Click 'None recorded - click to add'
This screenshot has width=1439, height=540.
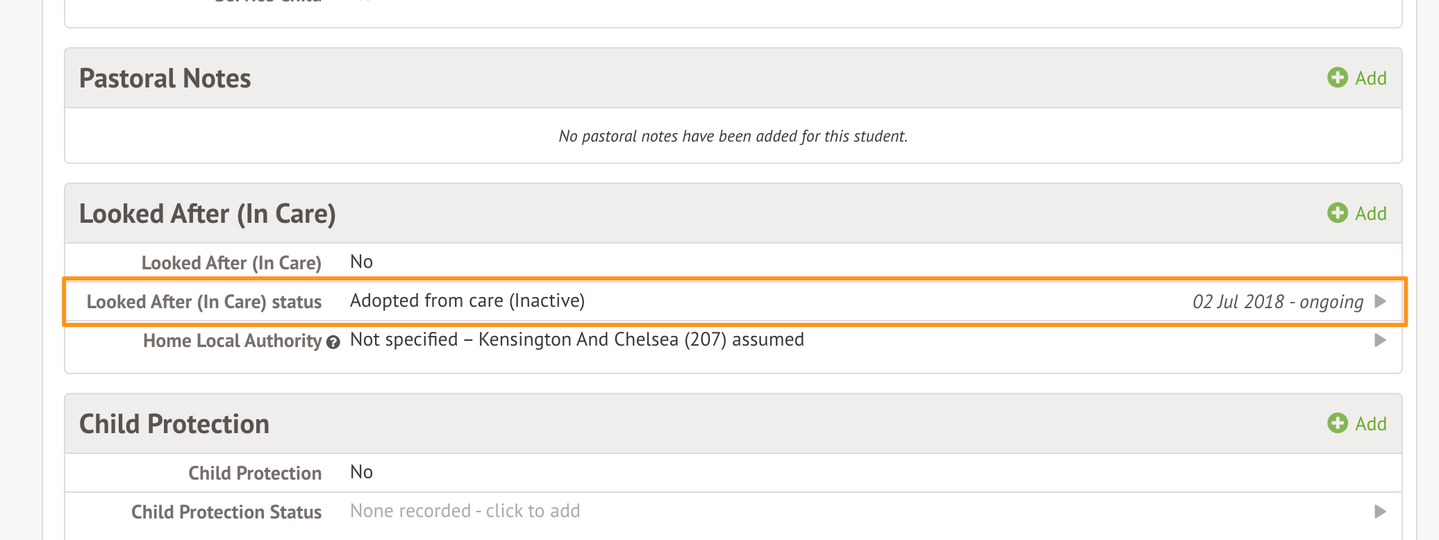pyautogui.click(x=465, y=511)
